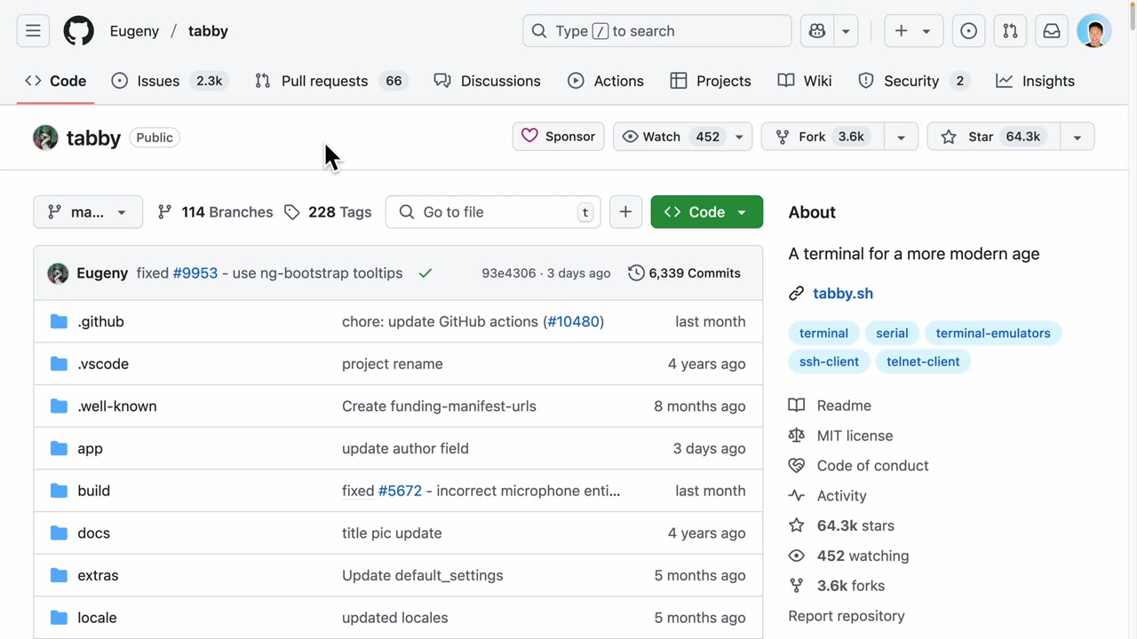
Task: Select the serial topic tag
Action: [892, 334]
